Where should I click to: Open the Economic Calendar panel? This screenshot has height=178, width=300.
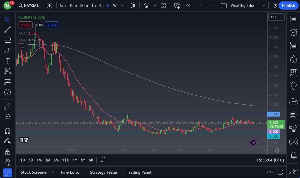(x=294, y=72)
